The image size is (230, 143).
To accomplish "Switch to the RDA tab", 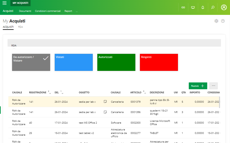I will tap(21, 27).
